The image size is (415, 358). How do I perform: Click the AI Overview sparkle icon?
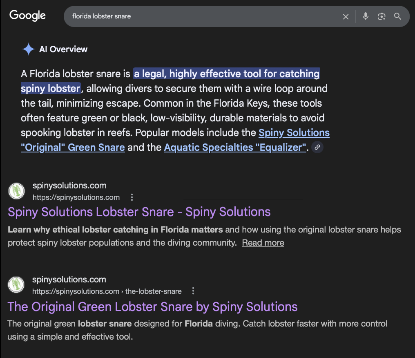pos(28,49)
